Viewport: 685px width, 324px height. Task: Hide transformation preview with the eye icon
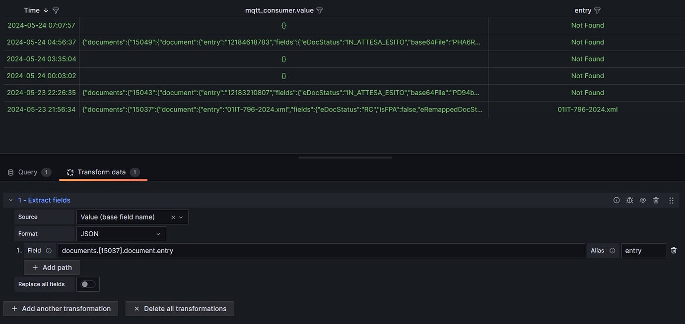pyautogui.click(x=642, y=200)
